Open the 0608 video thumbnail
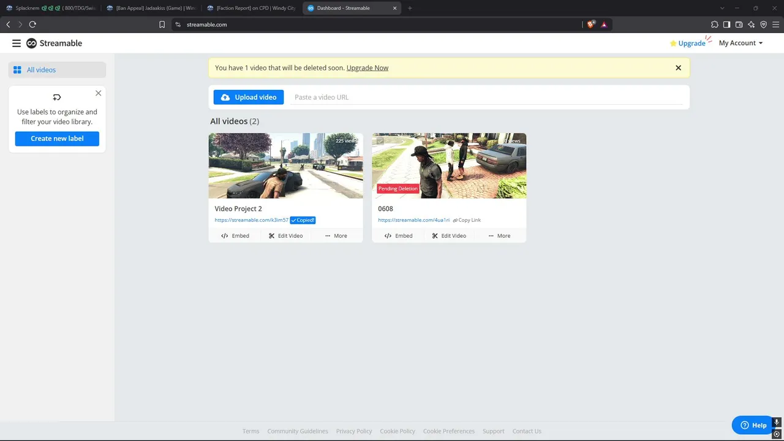This screenshot has width=784, height=441. point(449,165)
